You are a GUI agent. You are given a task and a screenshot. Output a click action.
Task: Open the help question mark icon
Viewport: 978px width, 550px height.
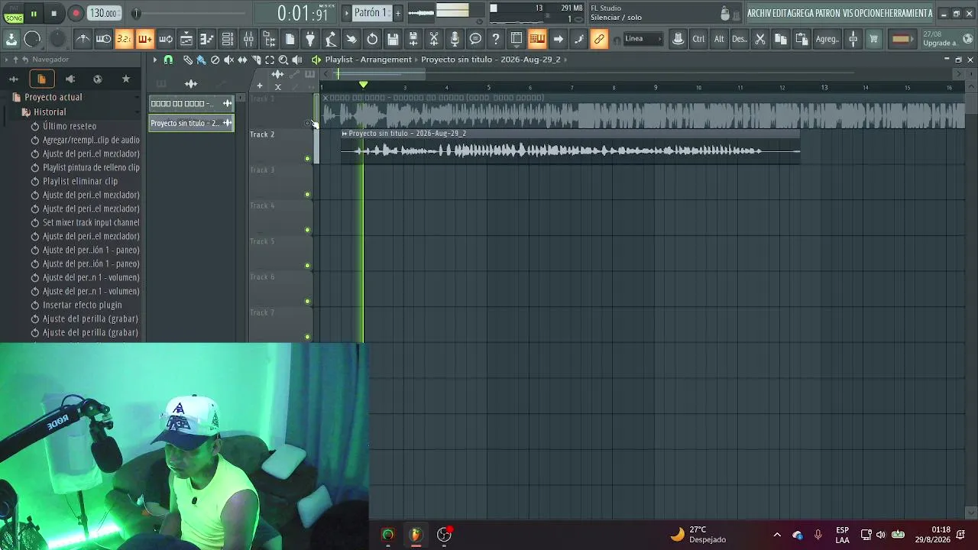496,39
